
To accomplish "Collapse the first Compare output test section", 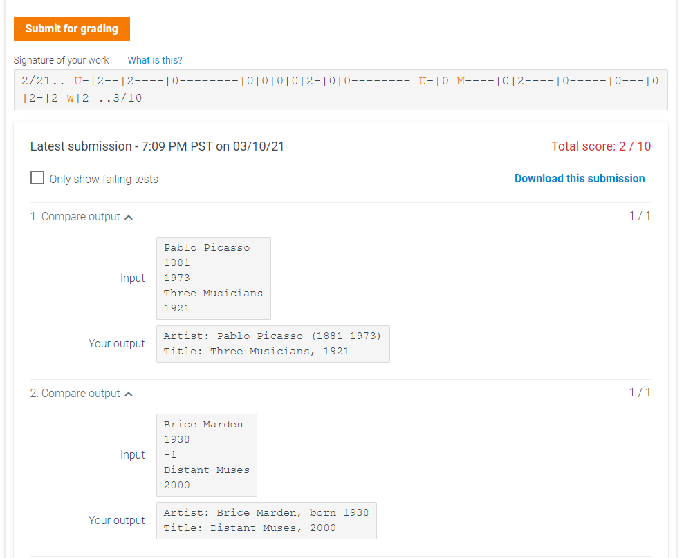I will [129, 216].
